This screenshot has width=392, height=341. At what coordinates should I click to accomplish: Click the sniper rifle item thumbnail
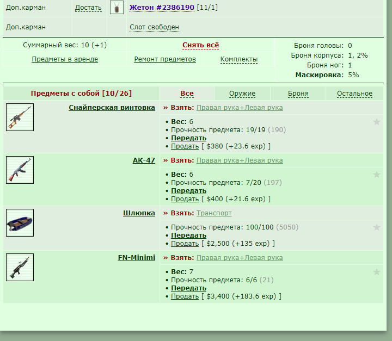[20, 117]
